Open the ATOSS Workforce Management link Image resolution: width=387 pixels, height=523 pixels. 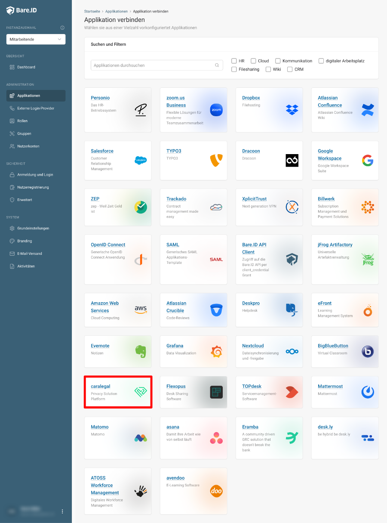click(x=105, y=485)
